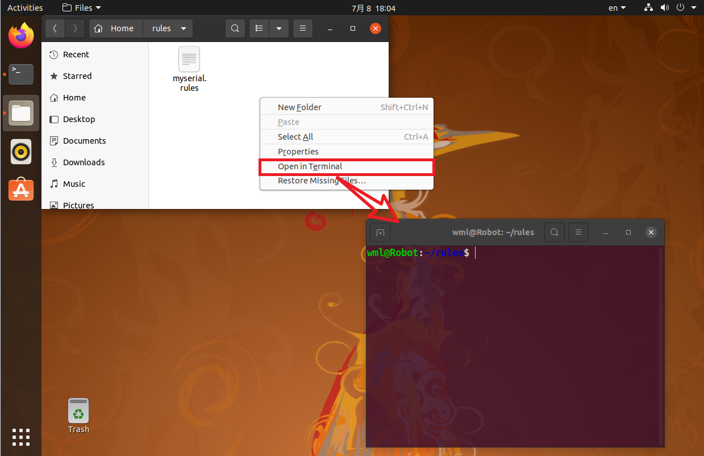Open Rhythmbox music player in dock

(x=21, y=152)
